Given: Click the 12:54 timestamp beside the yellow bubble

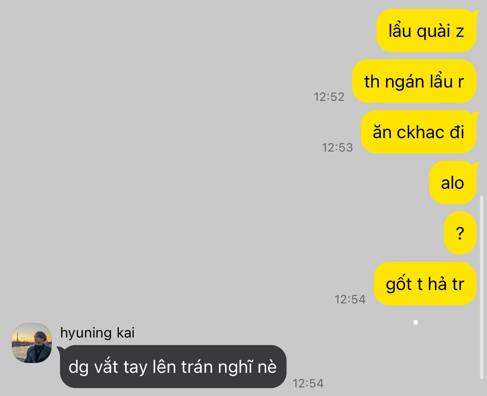Looking at the screenshot, I should 350,299.
